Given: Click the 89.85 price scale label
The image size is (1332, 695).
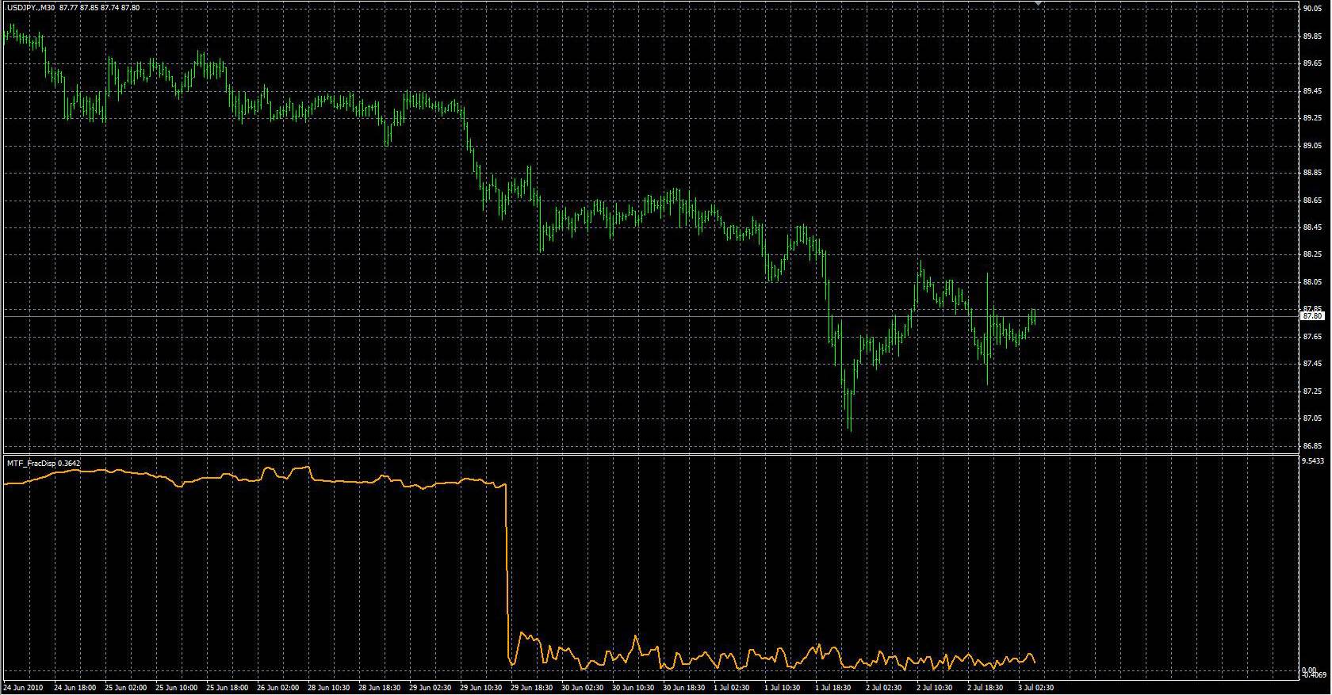Looking at the screenshot, I should (1312, 36).
